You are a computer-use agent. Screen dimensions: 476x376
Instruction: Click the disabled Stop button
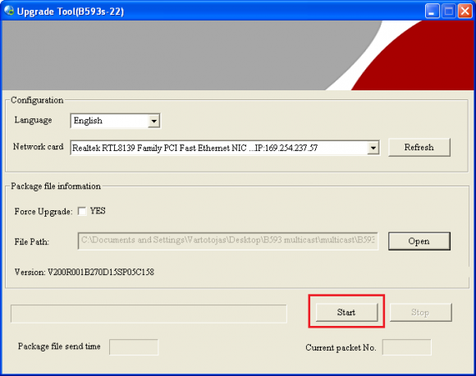421,312
